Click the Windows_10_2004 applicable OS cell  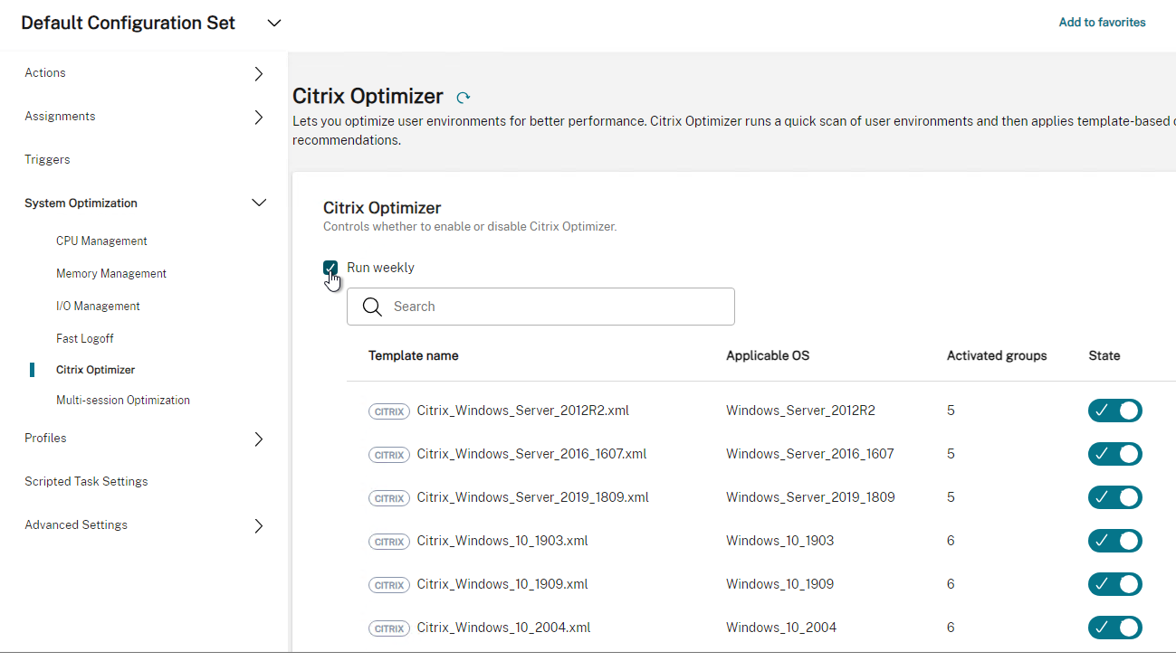781,628
